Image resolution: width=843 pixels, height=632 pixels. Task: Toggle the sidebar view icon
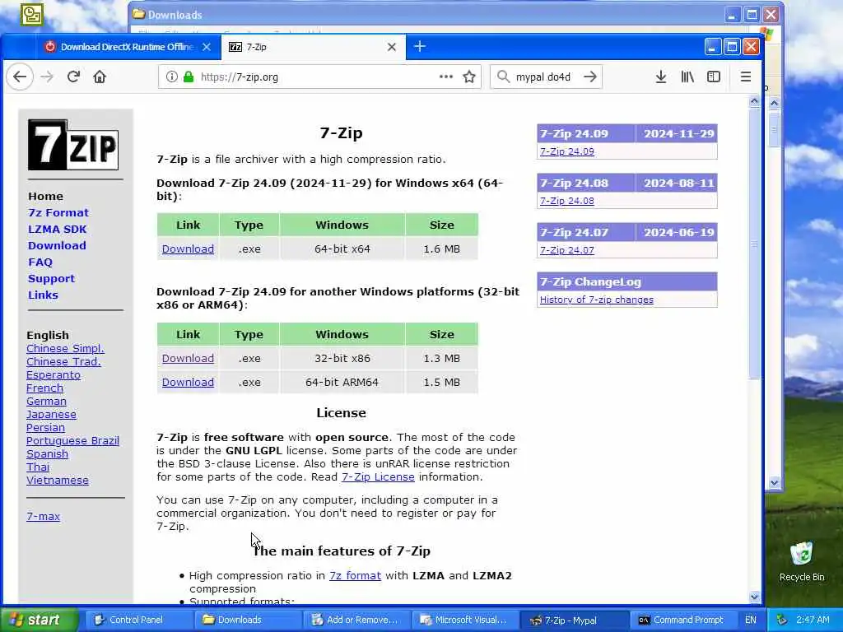[x=714, y=77]
